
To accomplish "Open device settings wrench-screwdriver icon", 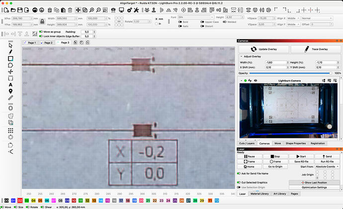I will [x=136, y=10].
